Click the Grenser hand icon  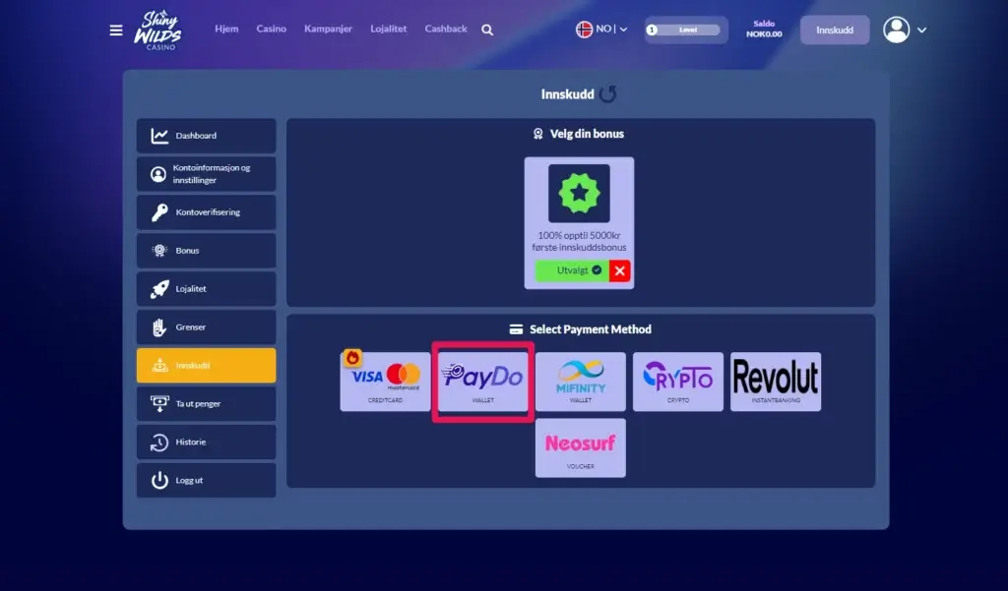159,327
